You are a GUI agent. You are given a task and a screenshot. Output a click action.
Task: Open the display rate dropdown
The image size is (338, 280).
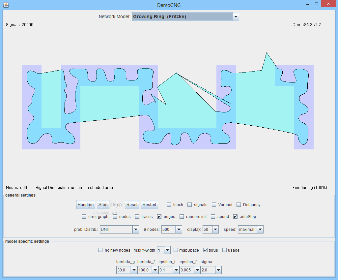[x=211, y=230]
